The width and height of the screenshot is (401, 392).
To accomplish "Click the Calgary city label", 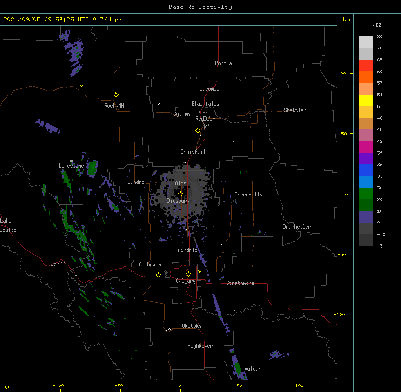I will pos(186,281).
